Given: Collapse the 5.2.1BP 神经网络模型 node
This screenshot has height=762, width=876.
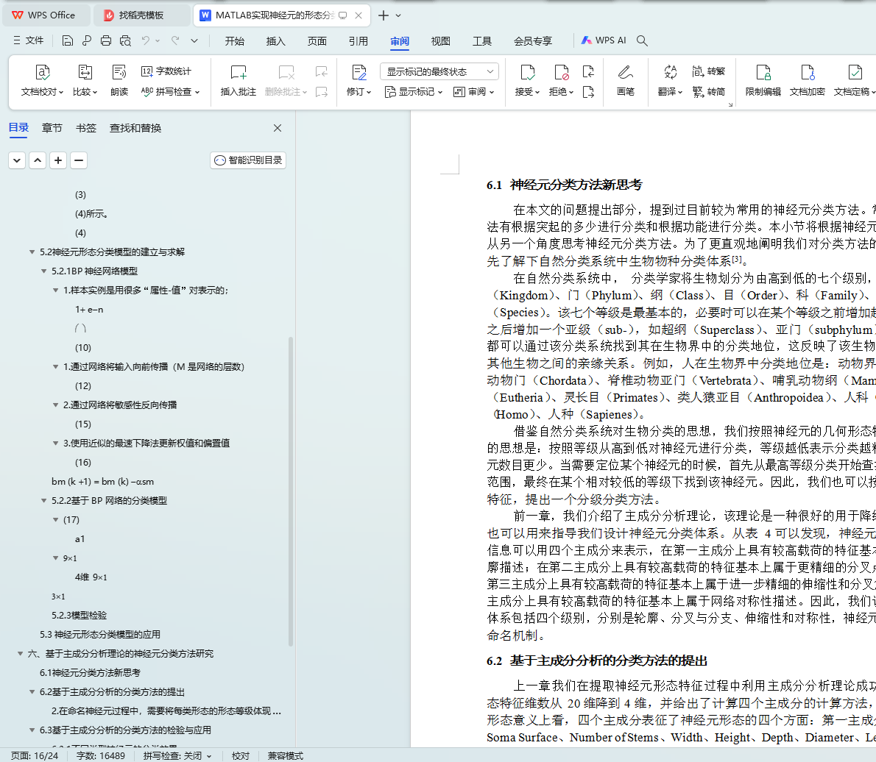Looking at the screenshot, I should [x=44, y=271].
